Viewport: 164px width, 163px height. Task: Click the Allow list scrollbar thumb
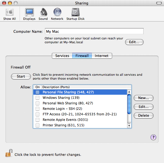[129, 104]
